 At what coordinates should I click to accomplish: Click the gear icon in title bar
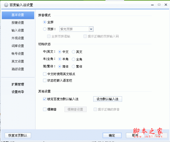6,5
